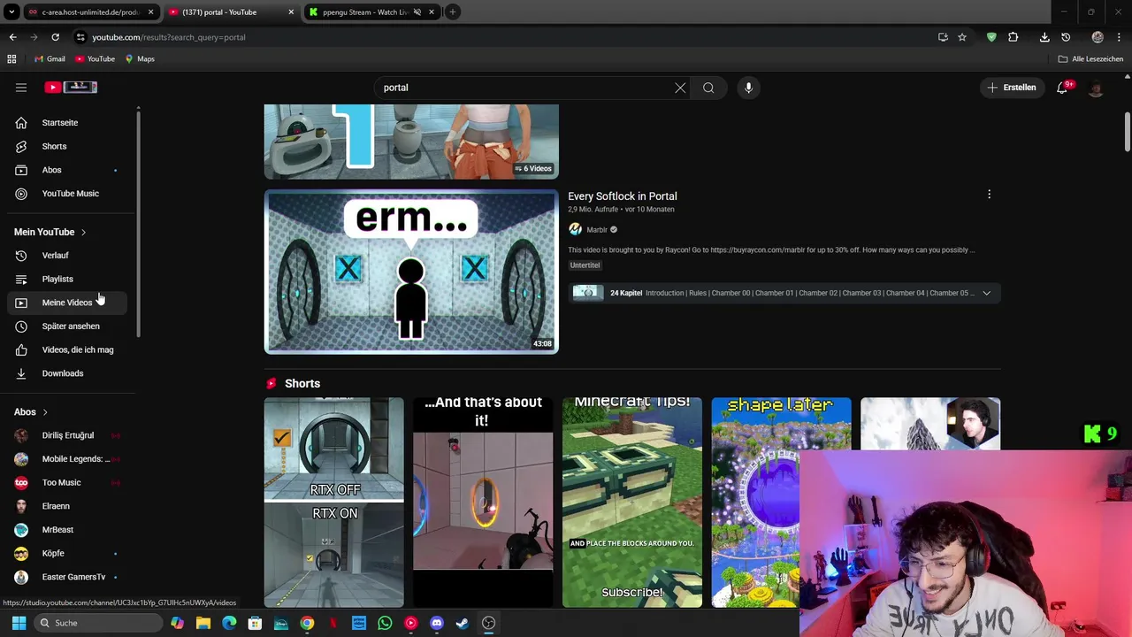Image resolution: width=1132 pixels, height=637 pixels.
Task: Go to Startseite in the sidebar
Action: click(67, 123)
